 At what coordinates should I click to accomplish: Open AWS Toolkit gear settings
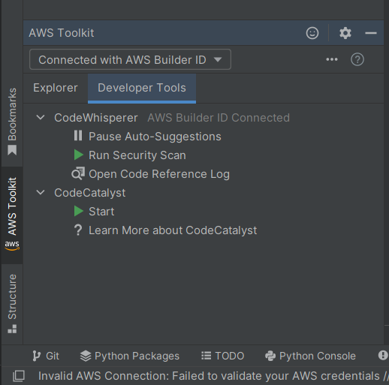click(345, 33)
